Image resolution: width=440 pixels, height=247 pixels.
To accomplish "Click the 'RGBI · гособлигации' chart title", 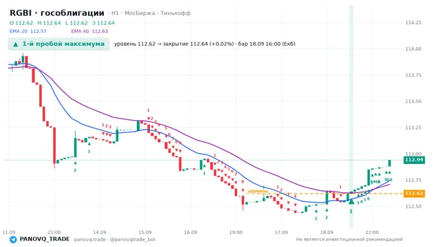I will pos(57,13).
